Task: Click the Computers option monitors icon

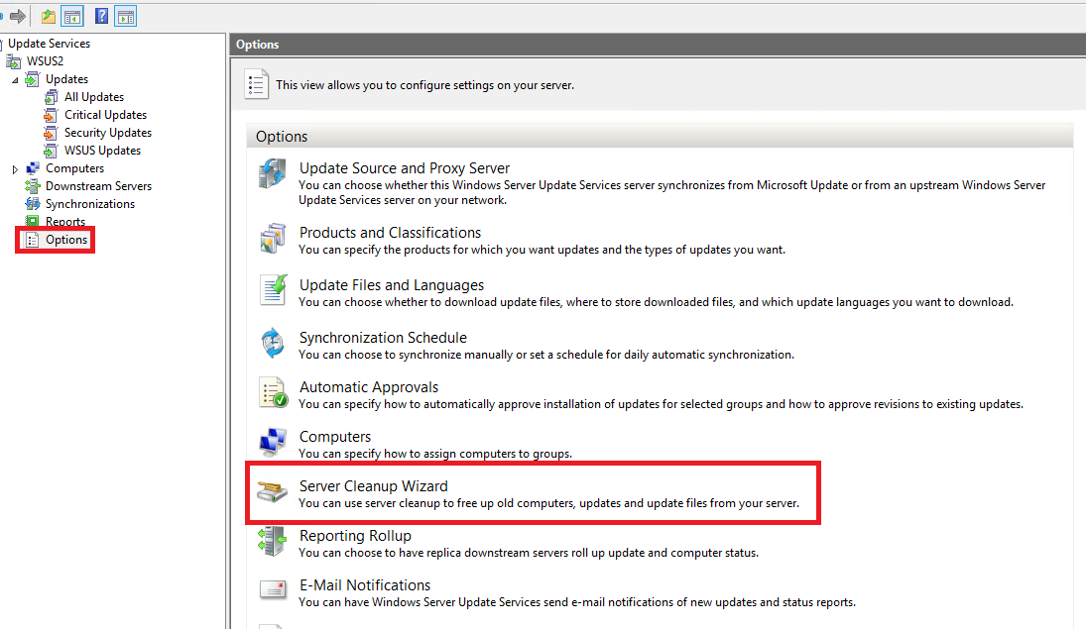Action: click(x=273, y=442)
